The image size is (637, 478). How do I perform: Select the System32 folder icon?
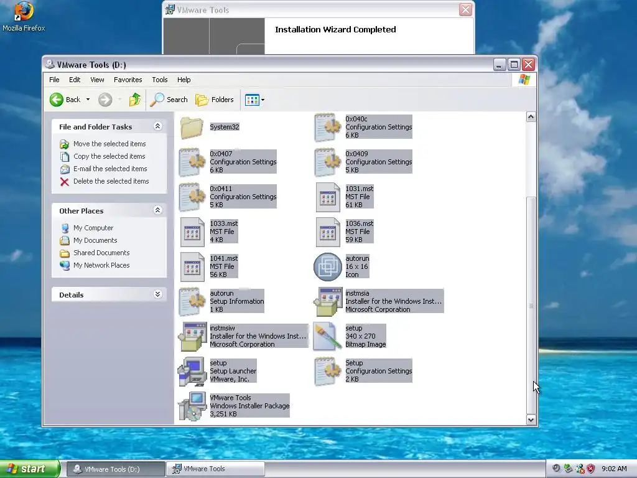192,128
